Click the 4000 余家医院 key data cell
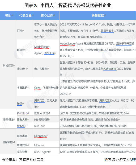136x165 pixels. pyautogui.click(x=97, y=112)
